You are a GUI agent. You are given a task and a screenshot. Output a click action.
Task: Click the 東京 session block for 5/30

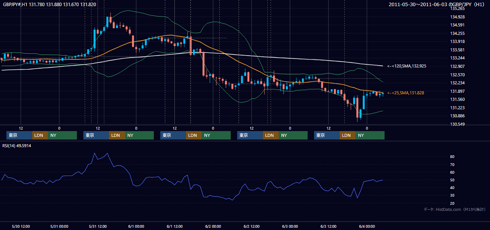click(x=19, y=135)
